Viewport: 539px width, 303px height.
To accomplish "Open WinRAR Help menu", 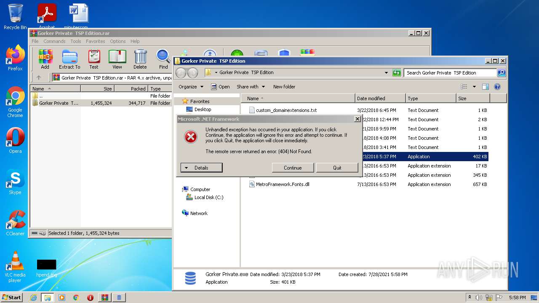I will [x=135, y=41].
